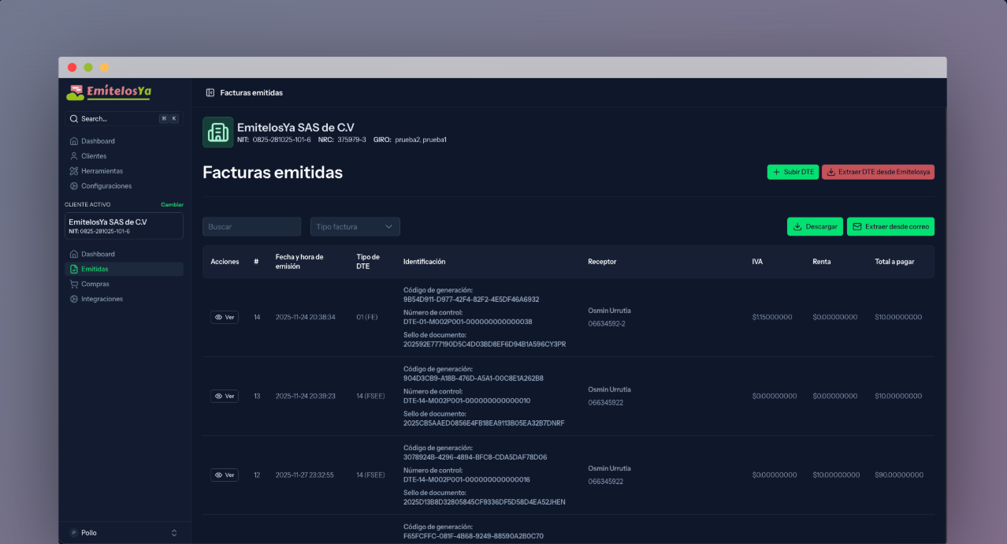View invoice number 14 with Ver button

point(225,317)
